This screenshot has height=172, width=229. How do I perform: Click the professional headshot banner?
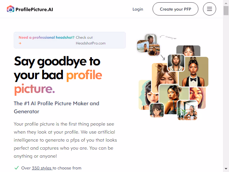(70, 40)
